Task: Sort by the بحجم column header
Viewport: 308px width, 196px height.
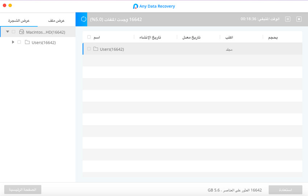Action: coord(273,38)
